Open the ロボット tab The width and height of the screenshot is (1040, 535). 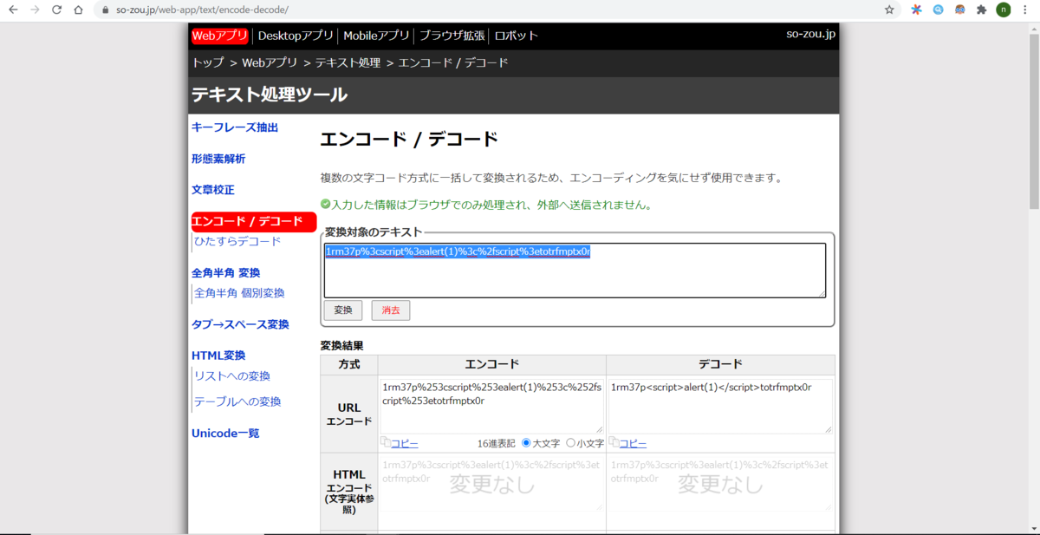[516, 36]
